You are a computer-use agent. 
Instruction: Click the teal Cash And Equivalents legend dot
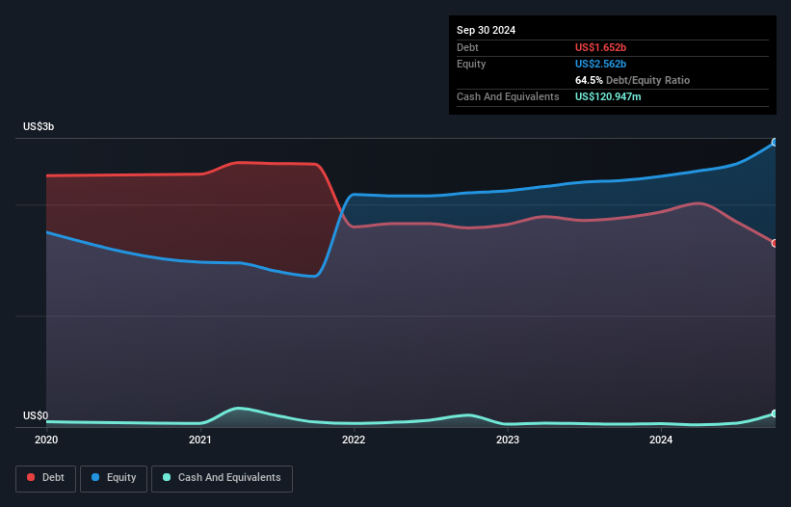(x=167, y=477)
